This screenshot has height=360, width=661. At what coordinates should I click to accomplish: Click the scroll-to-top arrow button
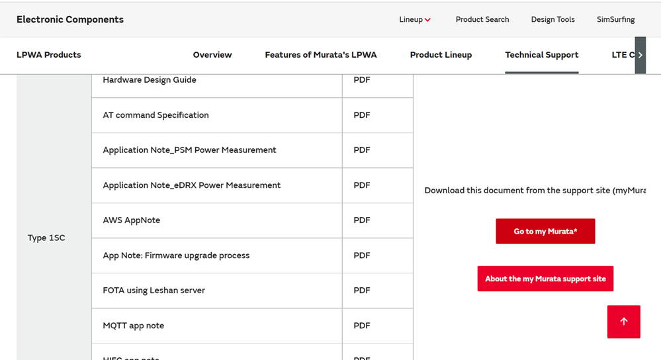(623, 322)
